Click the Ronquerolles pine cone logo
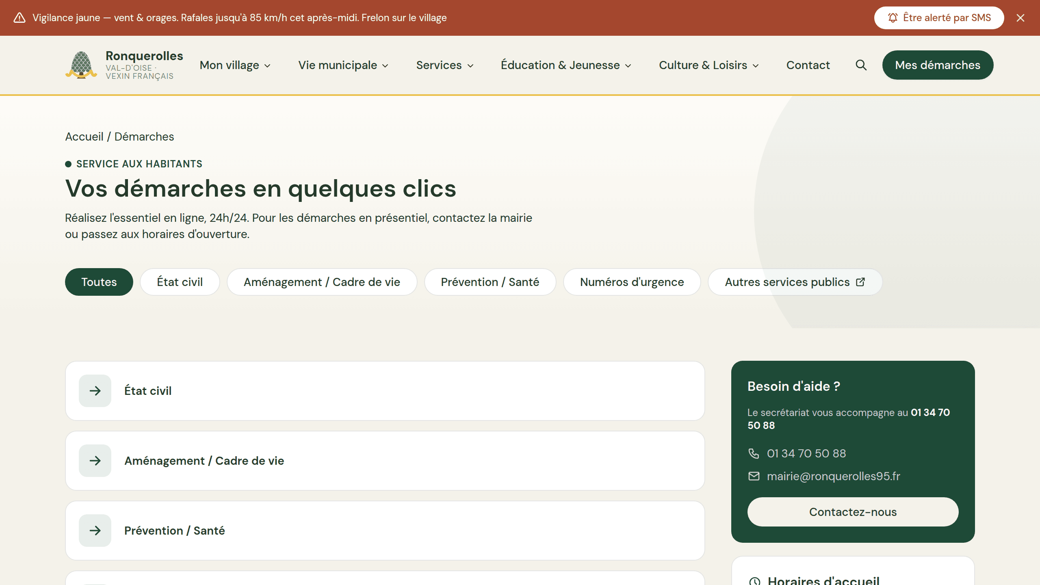Screen dimensions: 1040x585 (x=81, y=65)
